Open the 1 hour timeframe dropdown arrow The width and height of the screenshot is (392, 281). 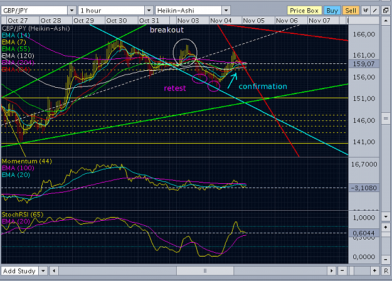149,11
